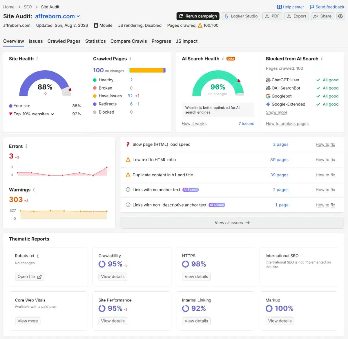Expand Show more AI bots list
The image size is (348, 339).
[277, 112]
